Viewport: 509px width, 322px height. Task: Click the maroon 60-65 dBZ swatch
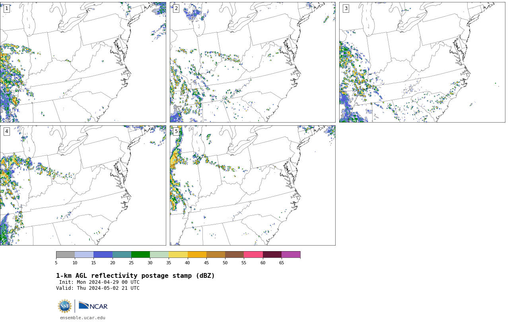pyautogui.click(x=272, y=255)
